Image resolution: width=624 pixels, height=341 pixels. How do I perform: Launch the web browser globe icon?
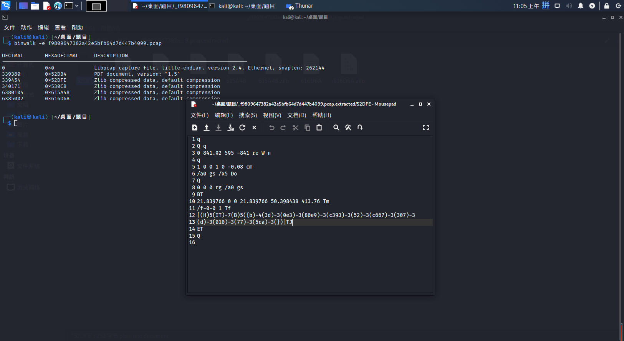(58, 6)
